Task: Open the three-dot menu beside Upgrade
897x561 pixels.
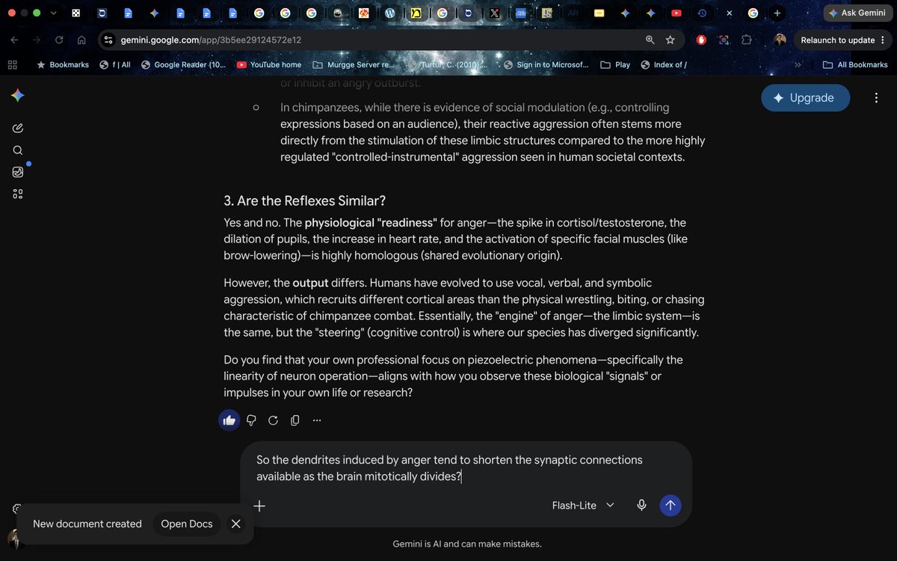Action: coord(876,98)
